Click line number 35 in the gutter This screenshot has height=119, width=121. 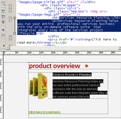coord(10,12)
